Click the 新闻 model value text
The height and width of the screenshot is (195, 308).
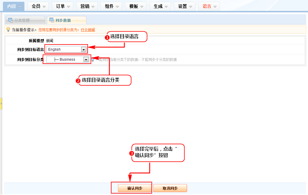(50, 41)
